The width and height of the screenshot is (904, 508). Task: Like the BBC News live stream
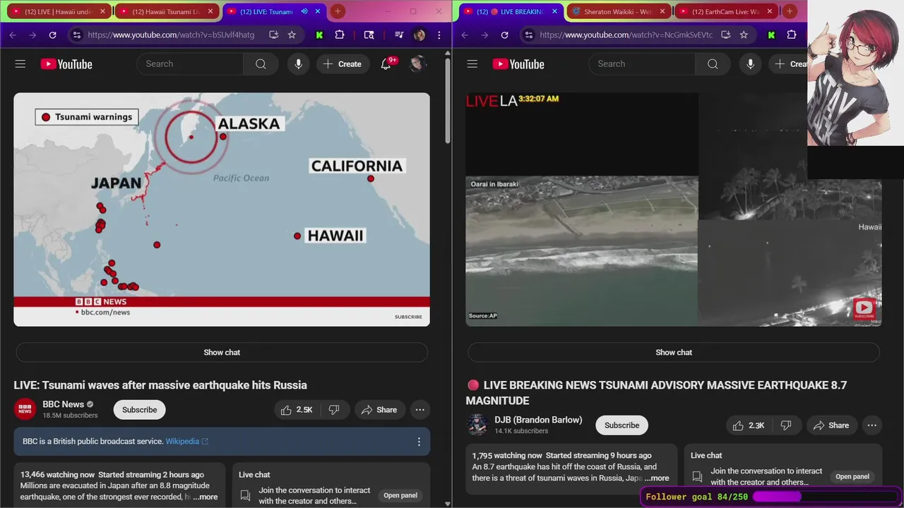pos(296,410)
